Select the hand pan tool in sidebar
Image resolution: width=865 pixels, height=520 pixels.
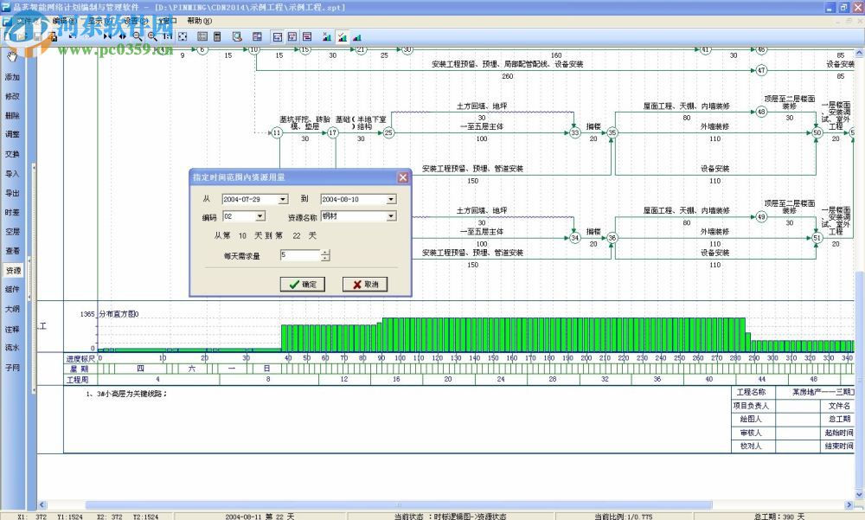click(x=12, y=56)
